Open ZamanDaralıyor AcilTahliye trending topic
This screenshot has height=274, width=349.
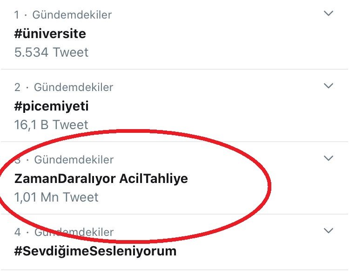tap(101, 178)
